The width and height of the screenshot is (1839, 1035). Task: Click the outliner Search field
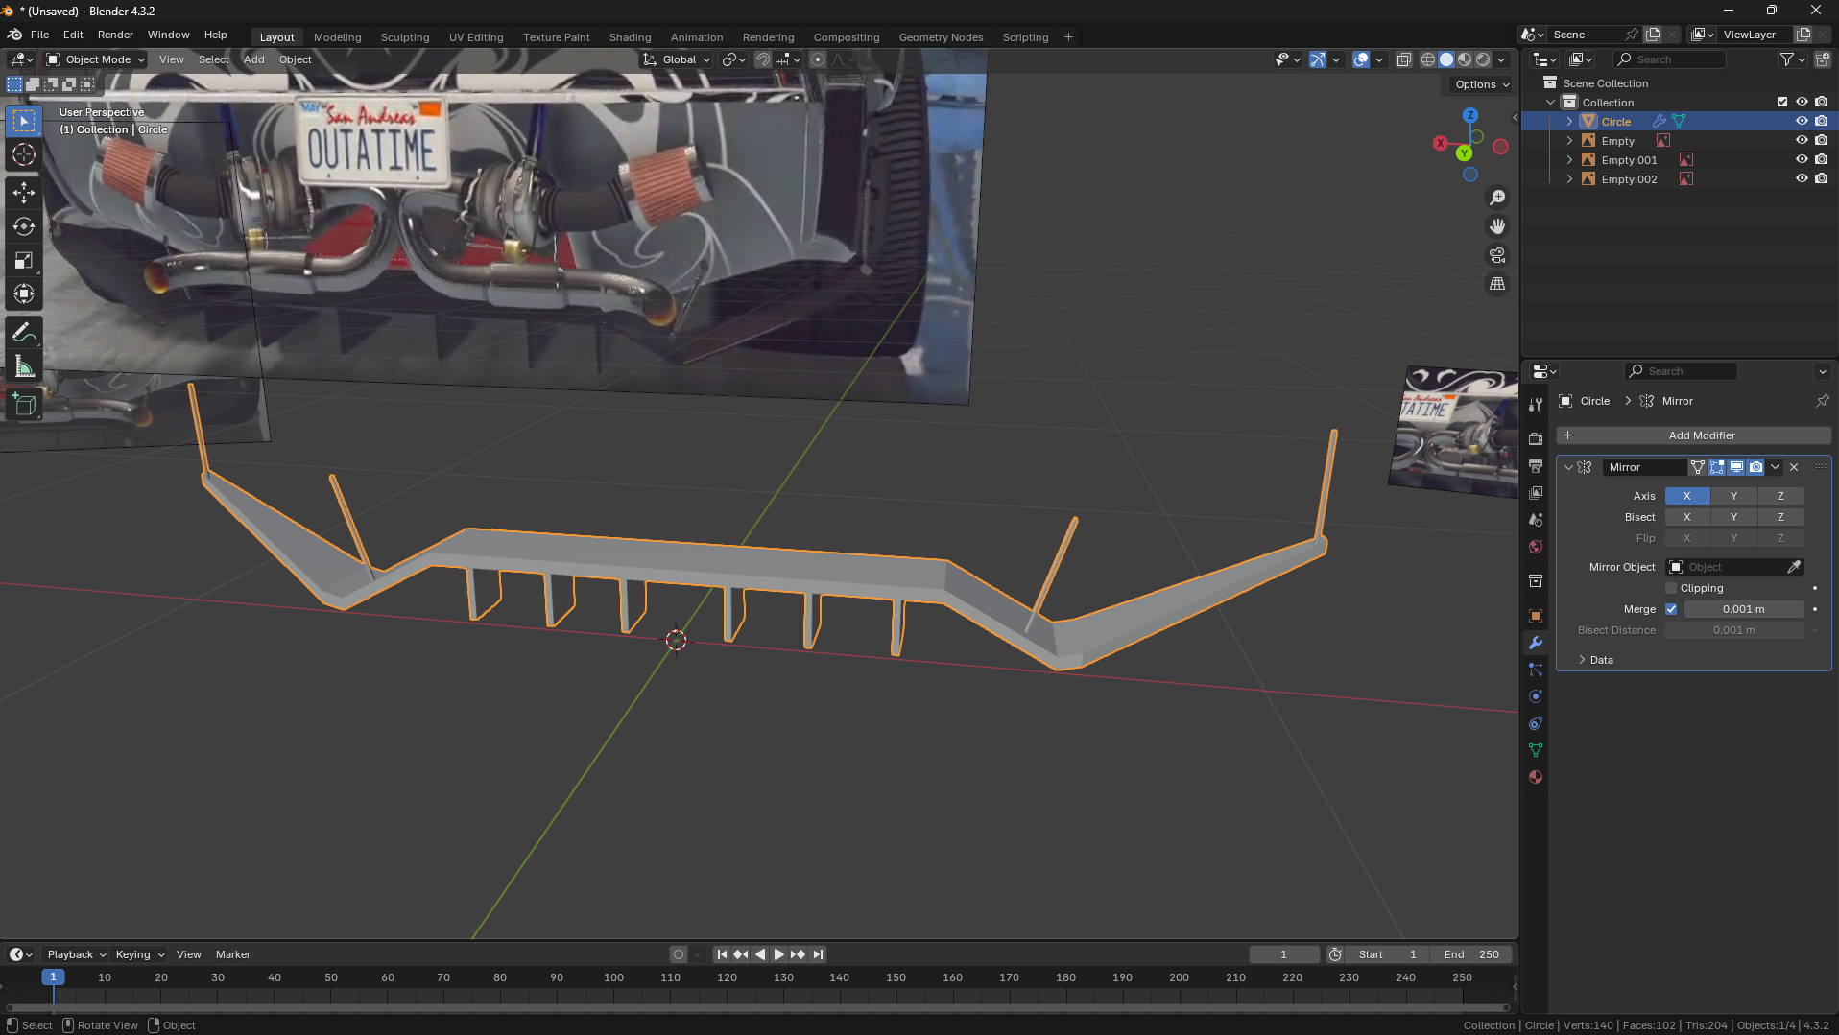pyautogui.click(x=1669, y=59)
